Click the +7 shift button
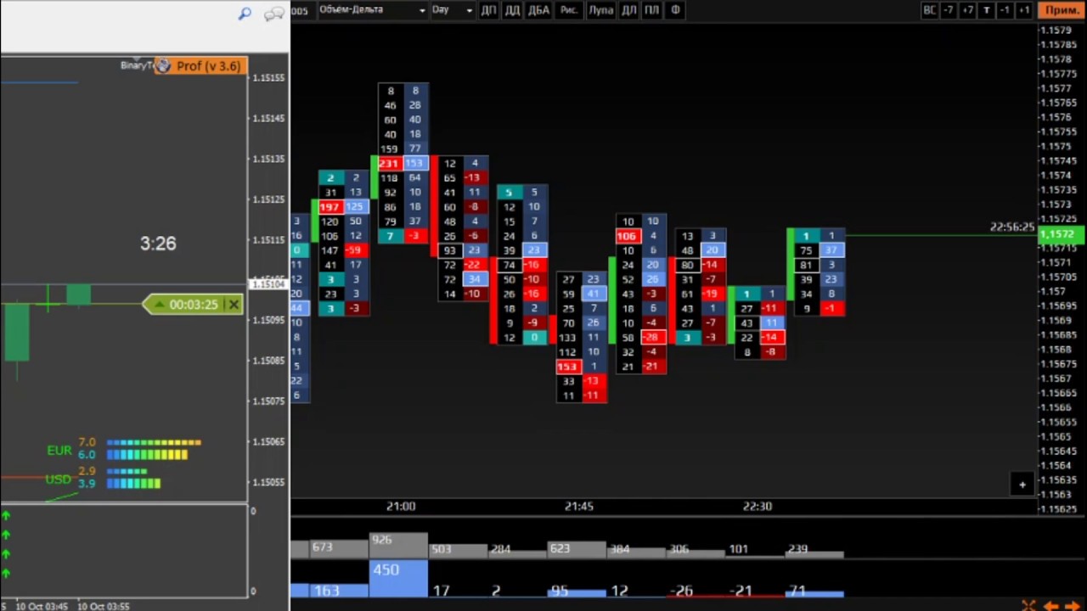Screen dimensions: 1087x611 tap(967, 10)
